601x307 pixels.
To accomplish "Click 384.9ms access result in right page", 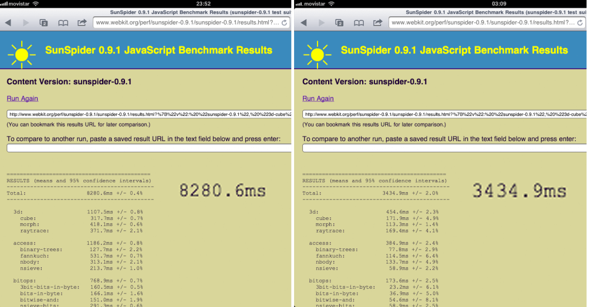I will [397, 243].
